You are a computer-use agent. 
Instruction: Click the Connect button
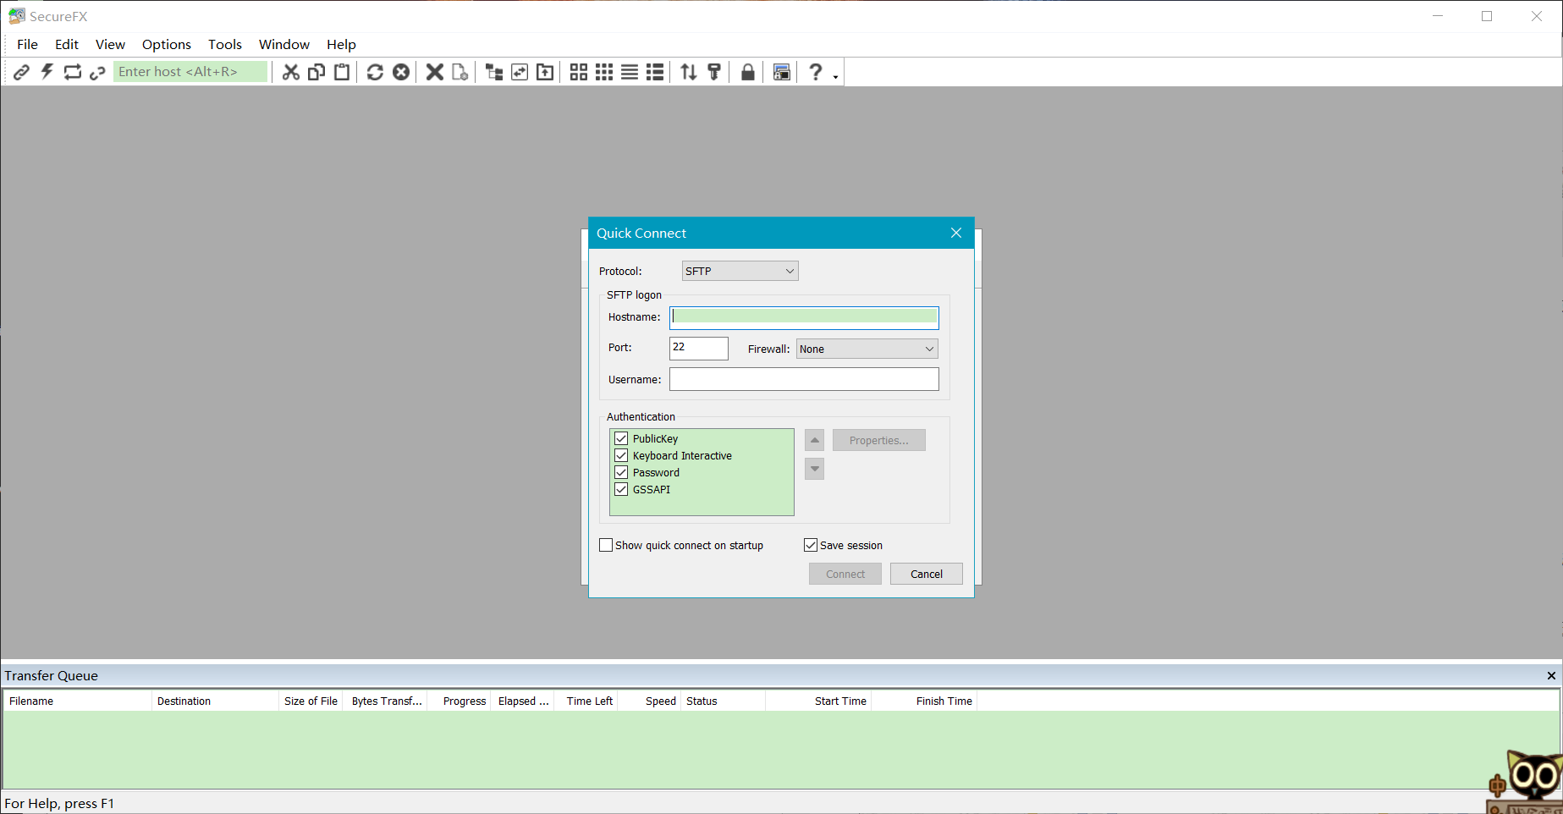(845, 574)
